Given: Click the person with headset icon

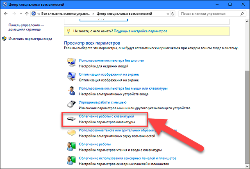Looking at the screenshot, I should pyautogui.click(x=71, y=91).
